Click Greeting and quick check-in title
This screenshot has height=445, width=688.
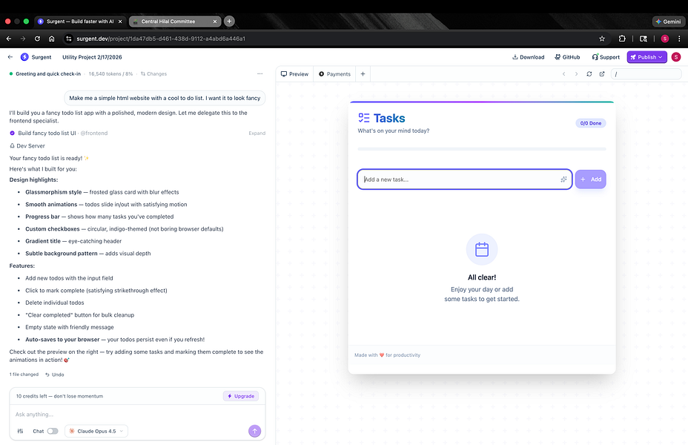[x=48, y=73]
